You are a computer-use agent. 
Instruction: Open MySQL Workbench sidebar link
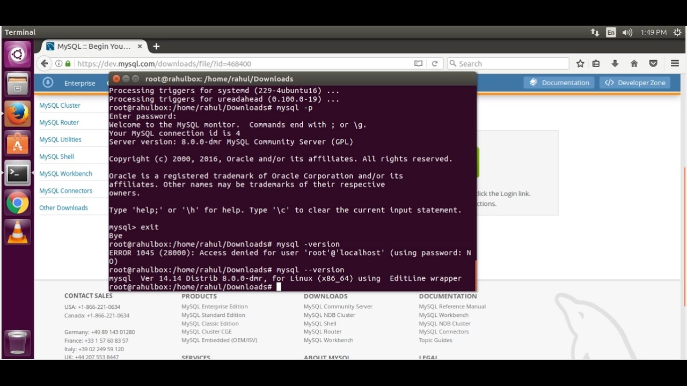pyautogui.click(x=65, y=174)
